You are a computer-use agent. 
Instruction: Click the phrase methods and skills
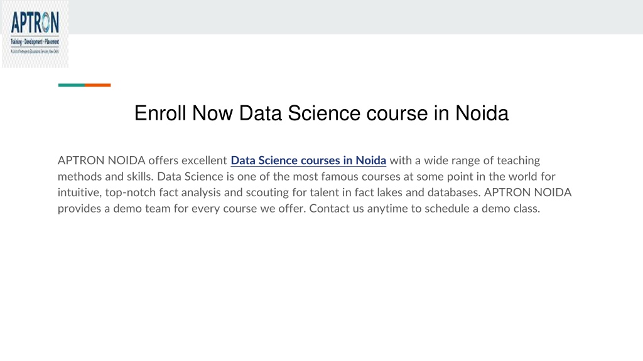tap(105, 176)
